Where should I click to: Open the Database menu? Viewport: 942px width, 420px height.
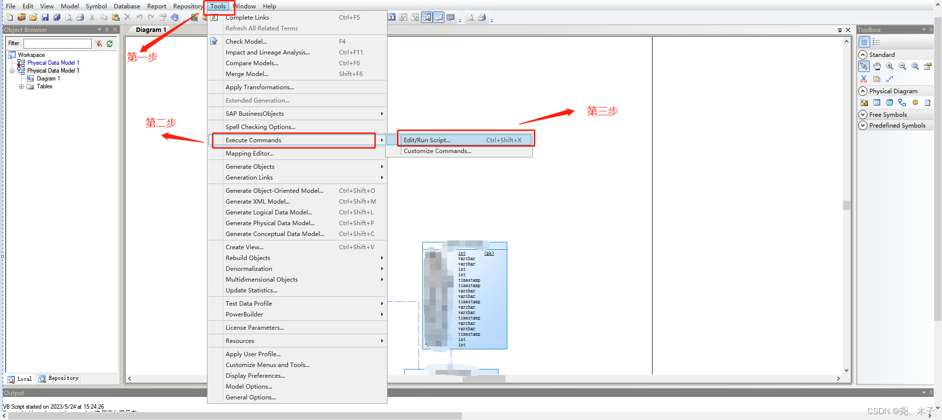click(x=127, y=6)
